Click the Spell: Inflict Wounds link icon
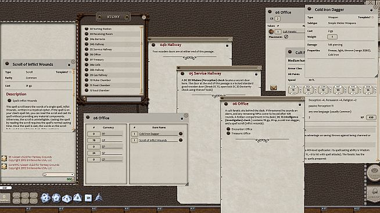Screen dimensions: 380x213 [x=9, y=101]
